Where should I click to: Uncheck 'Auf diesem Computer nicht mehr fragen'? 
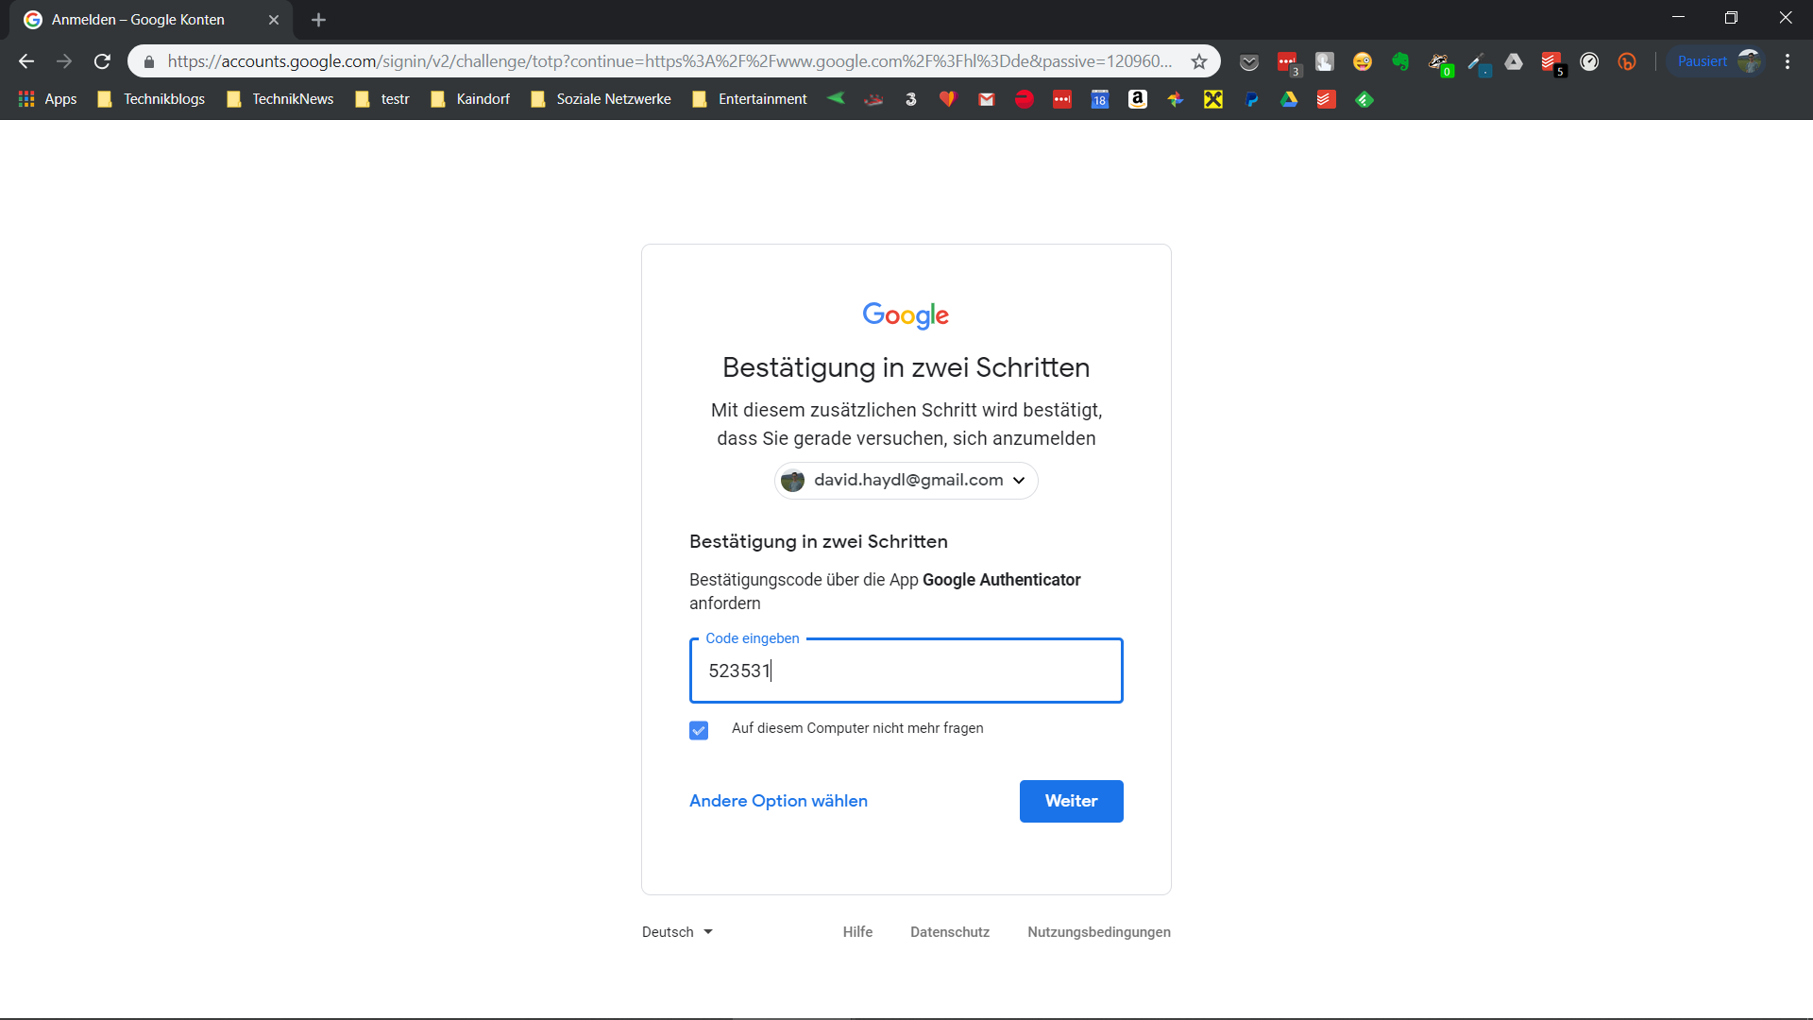click(x=699, y=730)
